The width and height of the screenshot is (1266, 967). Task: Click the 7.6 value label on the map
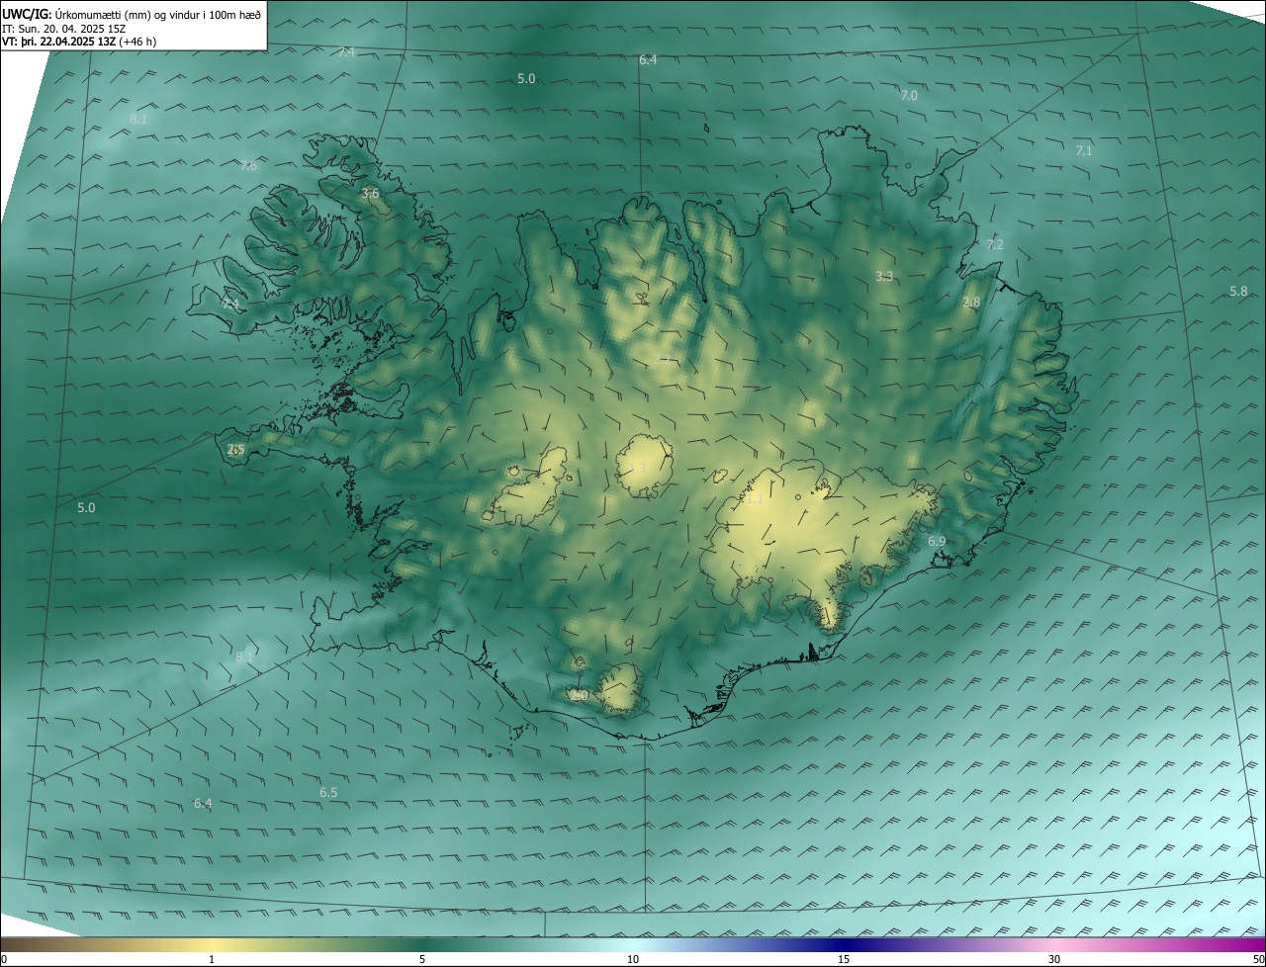click(248, 166)
